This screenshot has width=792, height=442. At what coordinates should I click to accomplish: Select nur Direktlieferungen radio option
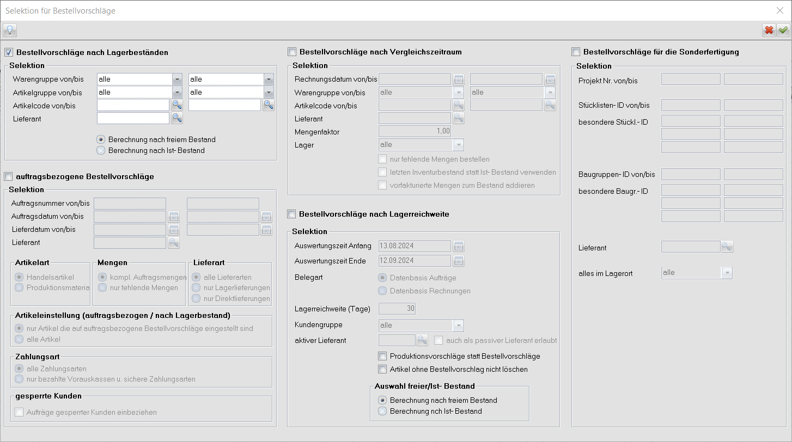click(196, 298)
